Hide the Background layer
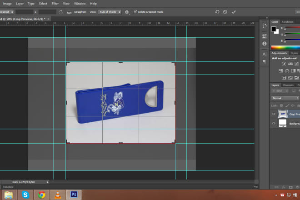The image size is (300, 200). (x=274, y=123)
